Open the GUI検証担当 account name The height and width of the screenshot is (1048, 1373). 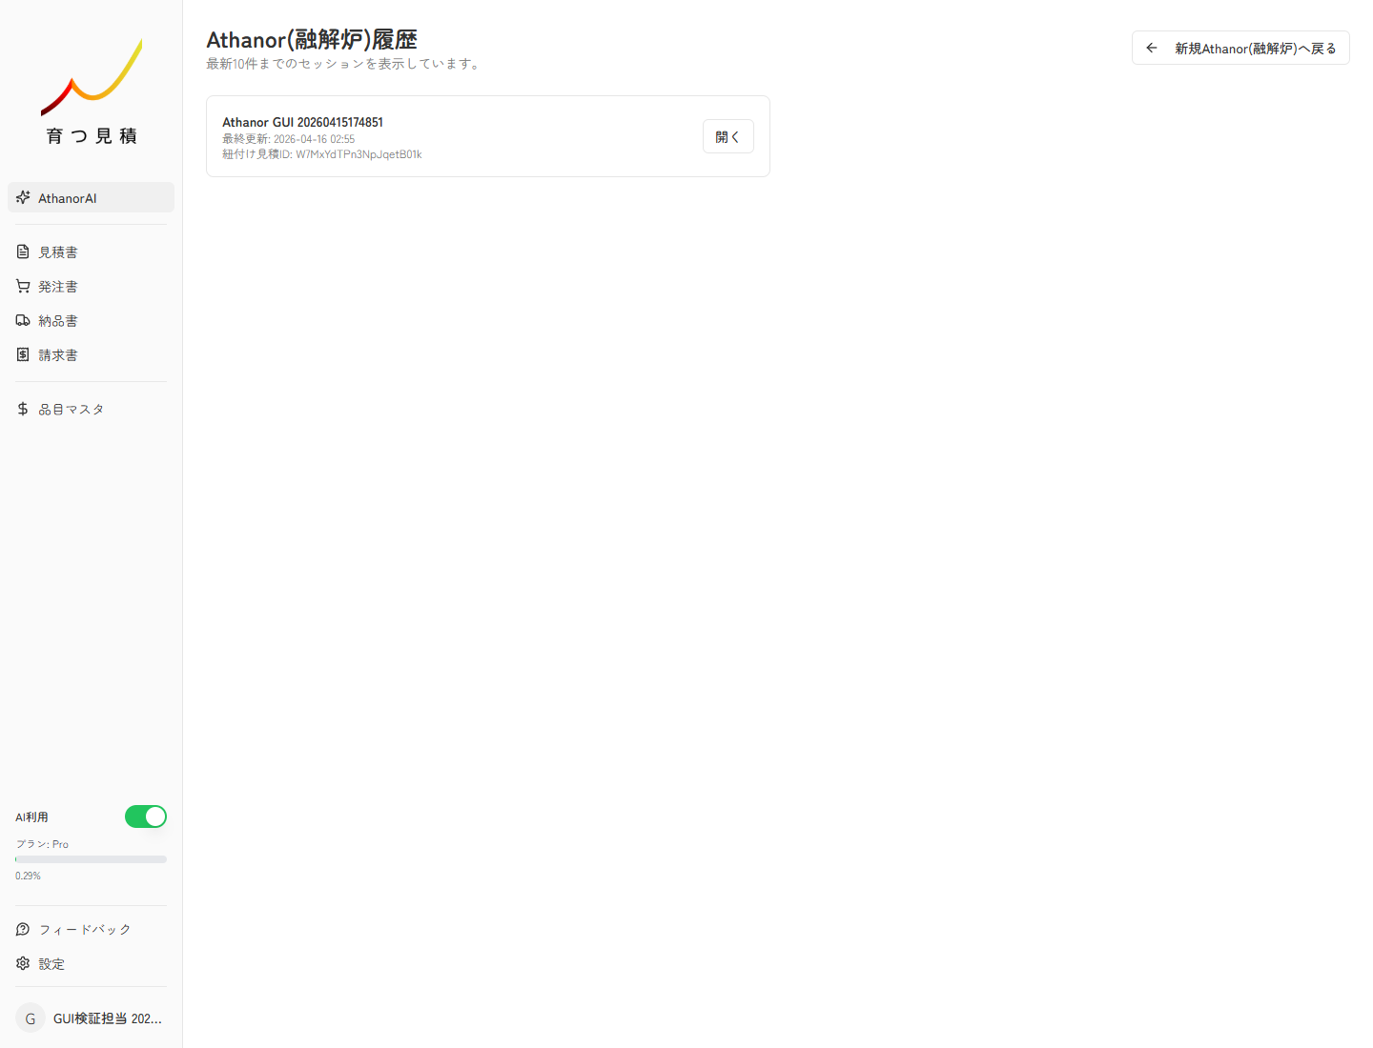(x=107, y=1018)
